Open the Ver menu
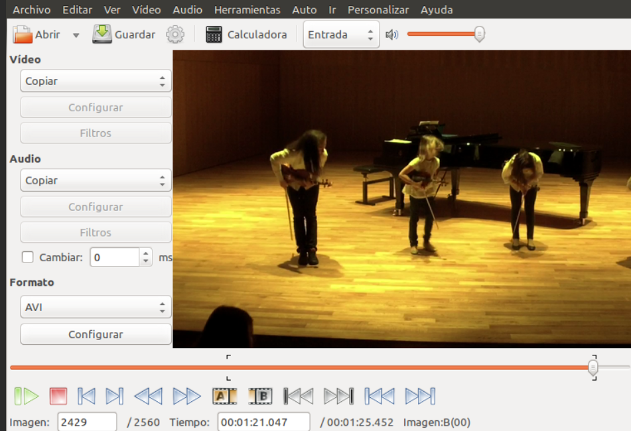 point(112,10)
